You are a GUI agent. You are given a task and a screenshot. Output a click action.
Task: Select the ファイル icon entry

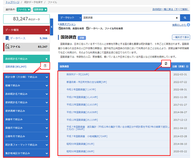7,47
